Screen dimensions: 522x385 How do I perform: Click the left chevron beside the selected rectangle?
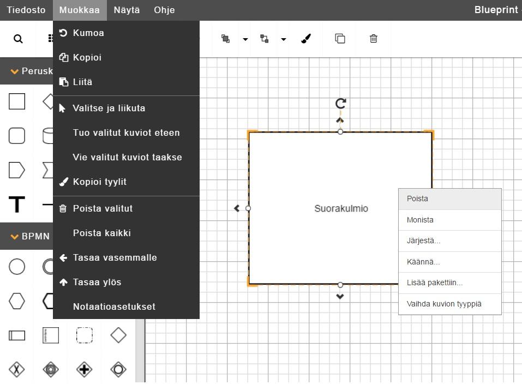pos(237,208)
